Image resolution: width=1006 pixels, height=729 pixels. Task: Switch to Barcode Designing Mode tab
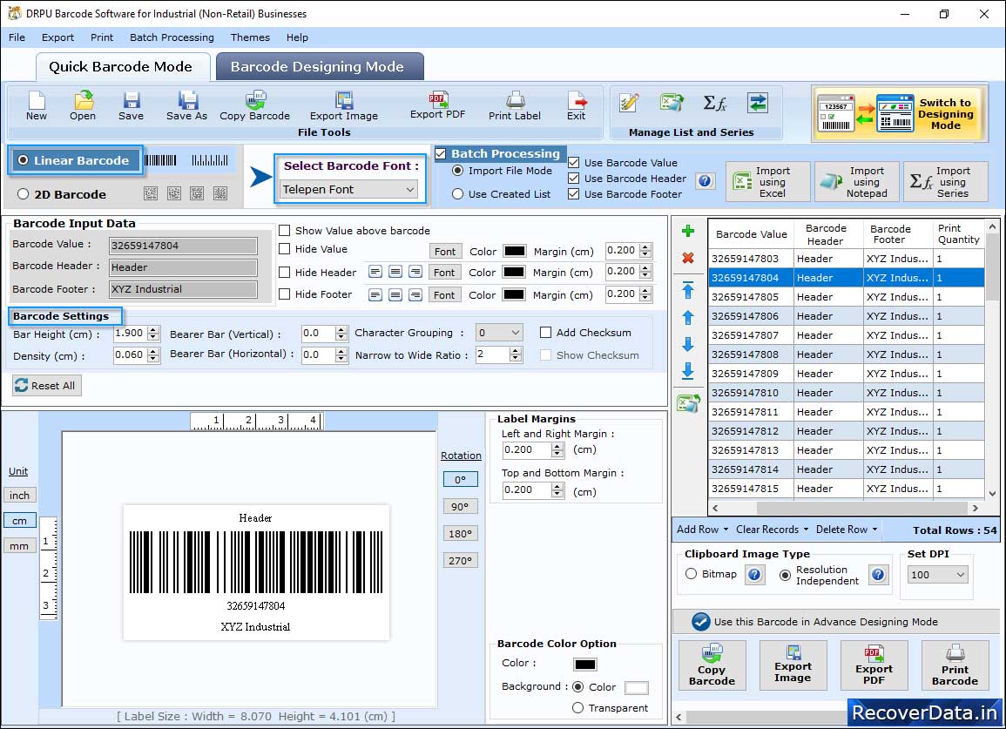[x=318, y=67]
